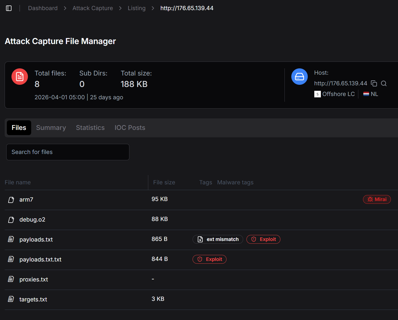This screenshot has width=398, height=320.
Task: Click the red total files document icon
Action: (x=20, y=77)
